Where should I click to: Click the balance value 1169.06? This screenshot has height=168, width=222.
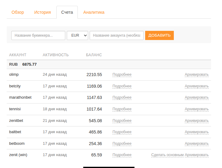coord(94,86)
